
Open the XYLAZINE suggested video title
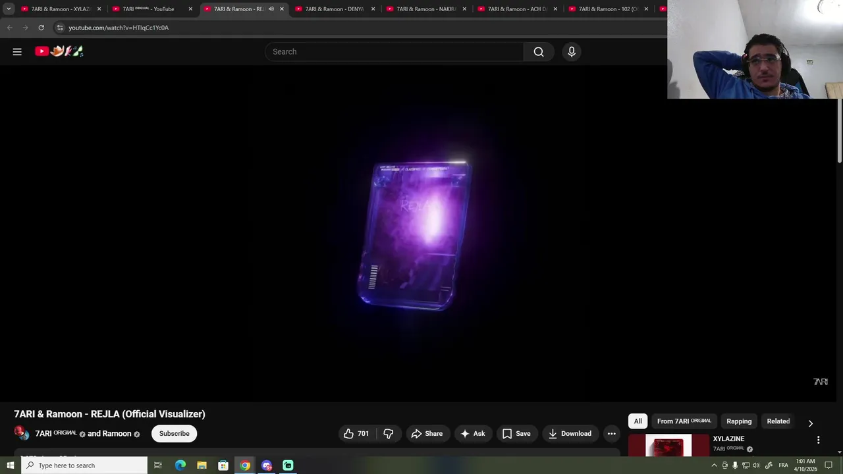[728, 438]
